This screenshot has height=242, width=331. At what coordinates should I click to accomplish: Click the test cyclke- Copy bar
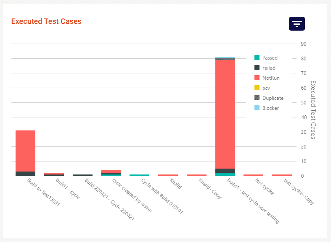coord(282,175)
